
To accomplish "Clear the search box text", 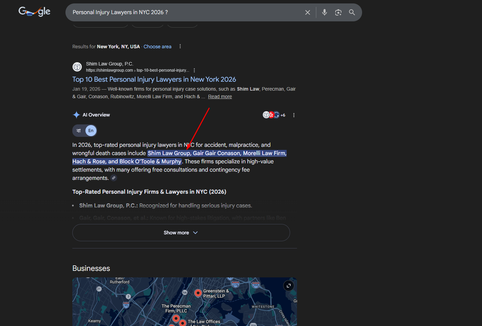I will (x=307, y=12).
